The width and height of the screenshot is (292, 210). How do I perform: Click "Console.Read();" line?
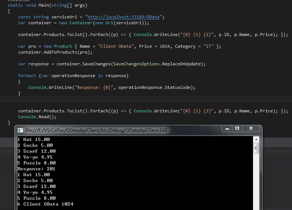pyautogui.click(x=37, y=117)
